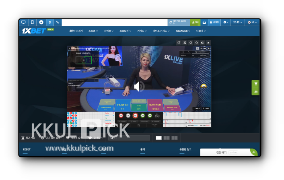Open the envelope messages icon
Screen dimensions: 284x180
point(204,22)
